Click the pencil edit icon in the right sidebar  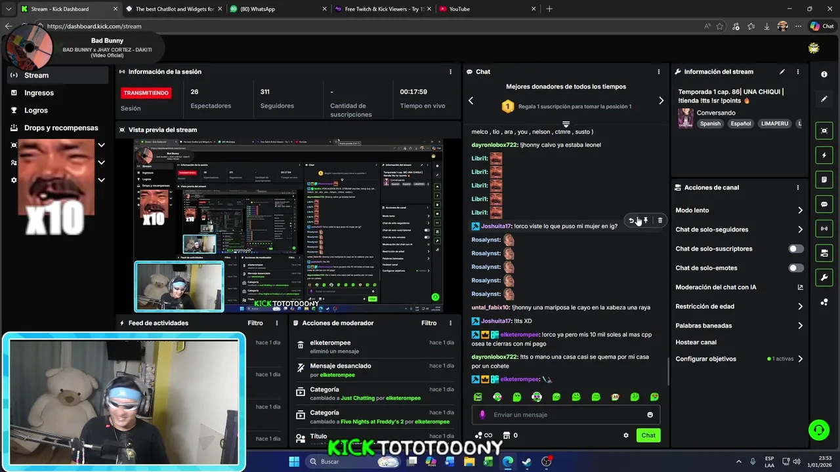[824, 99]
